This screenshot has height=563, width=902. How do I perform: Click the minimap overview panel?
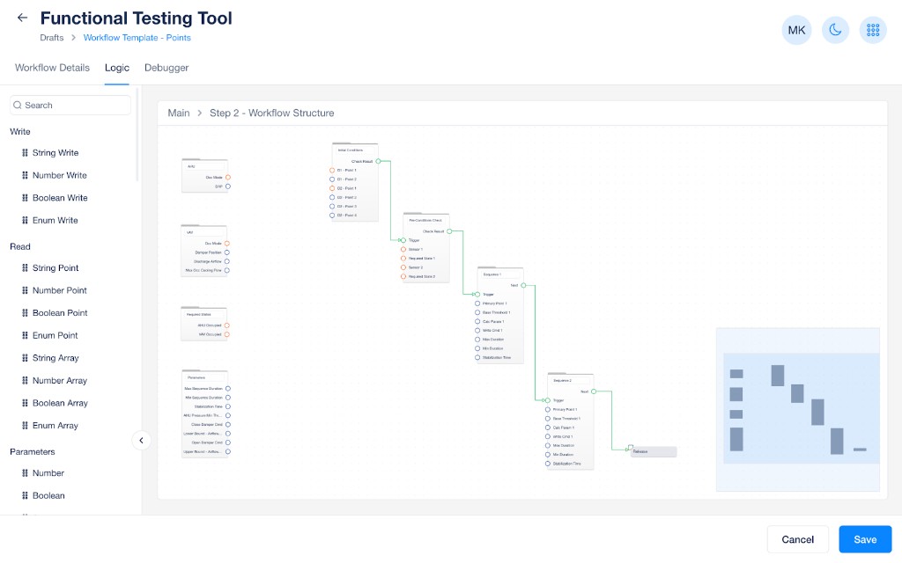pos(798,410)
